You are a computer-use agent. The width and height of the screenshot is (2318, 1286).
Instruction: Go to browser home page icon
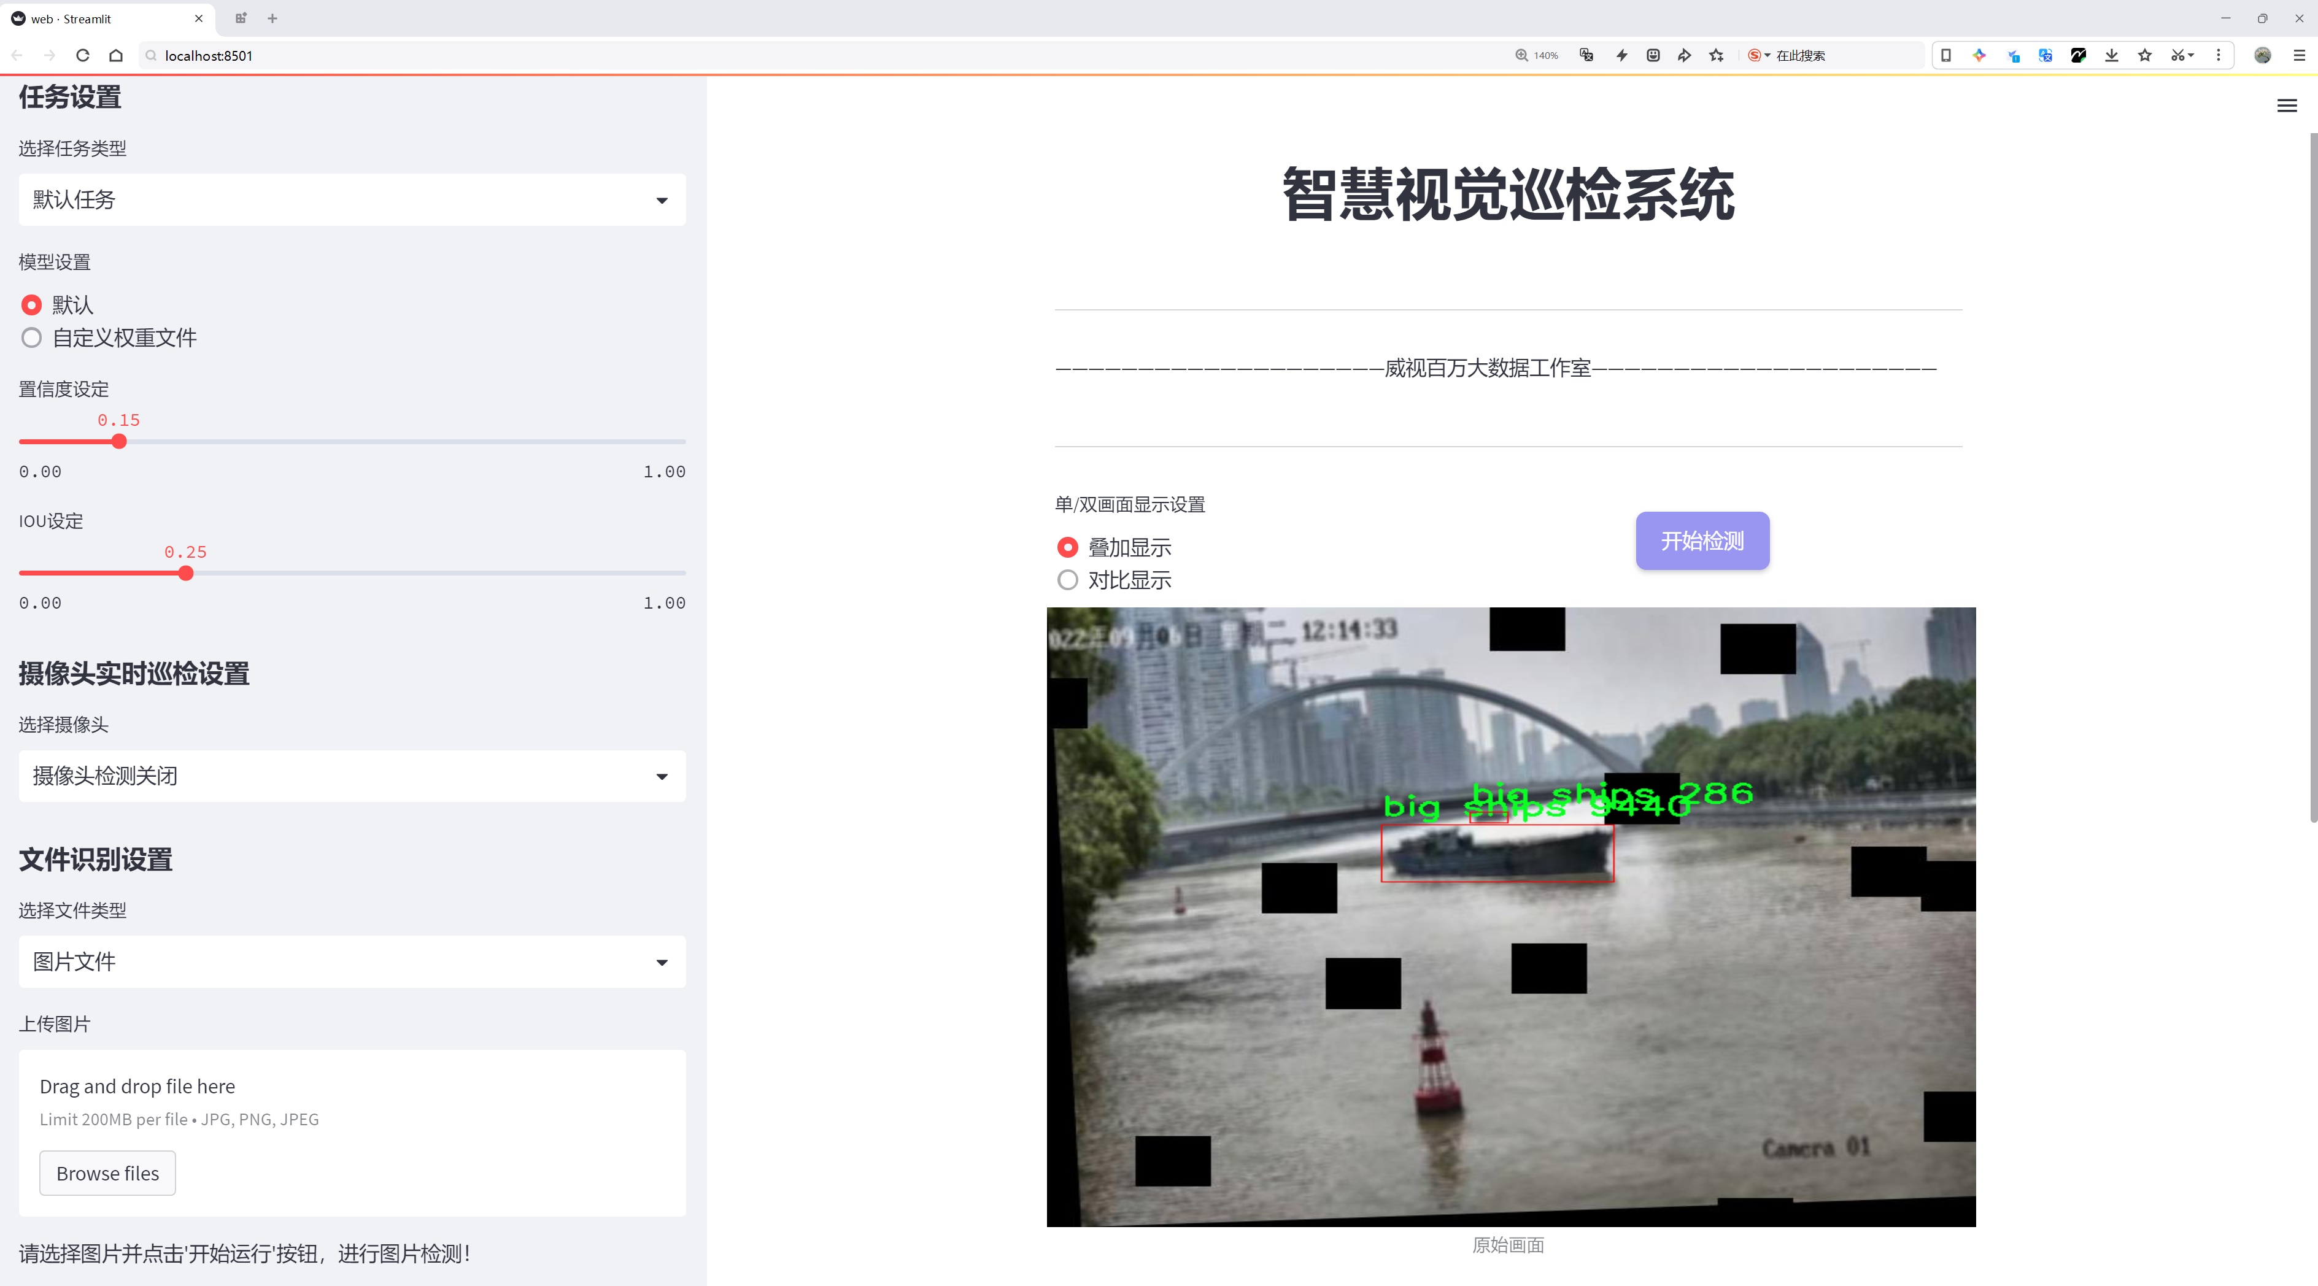tap(116, 56)
